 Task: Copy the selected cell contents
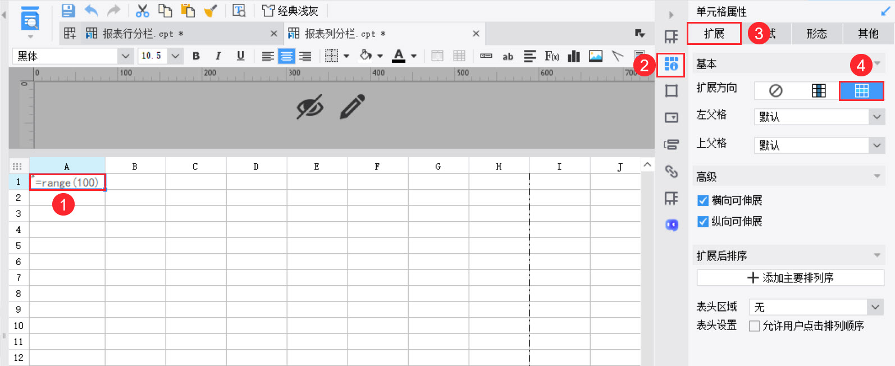tap(165, 10)
